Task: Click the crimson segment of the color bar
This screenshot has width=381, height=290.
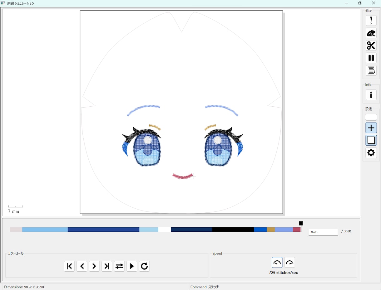Action: tap(297, 230)
